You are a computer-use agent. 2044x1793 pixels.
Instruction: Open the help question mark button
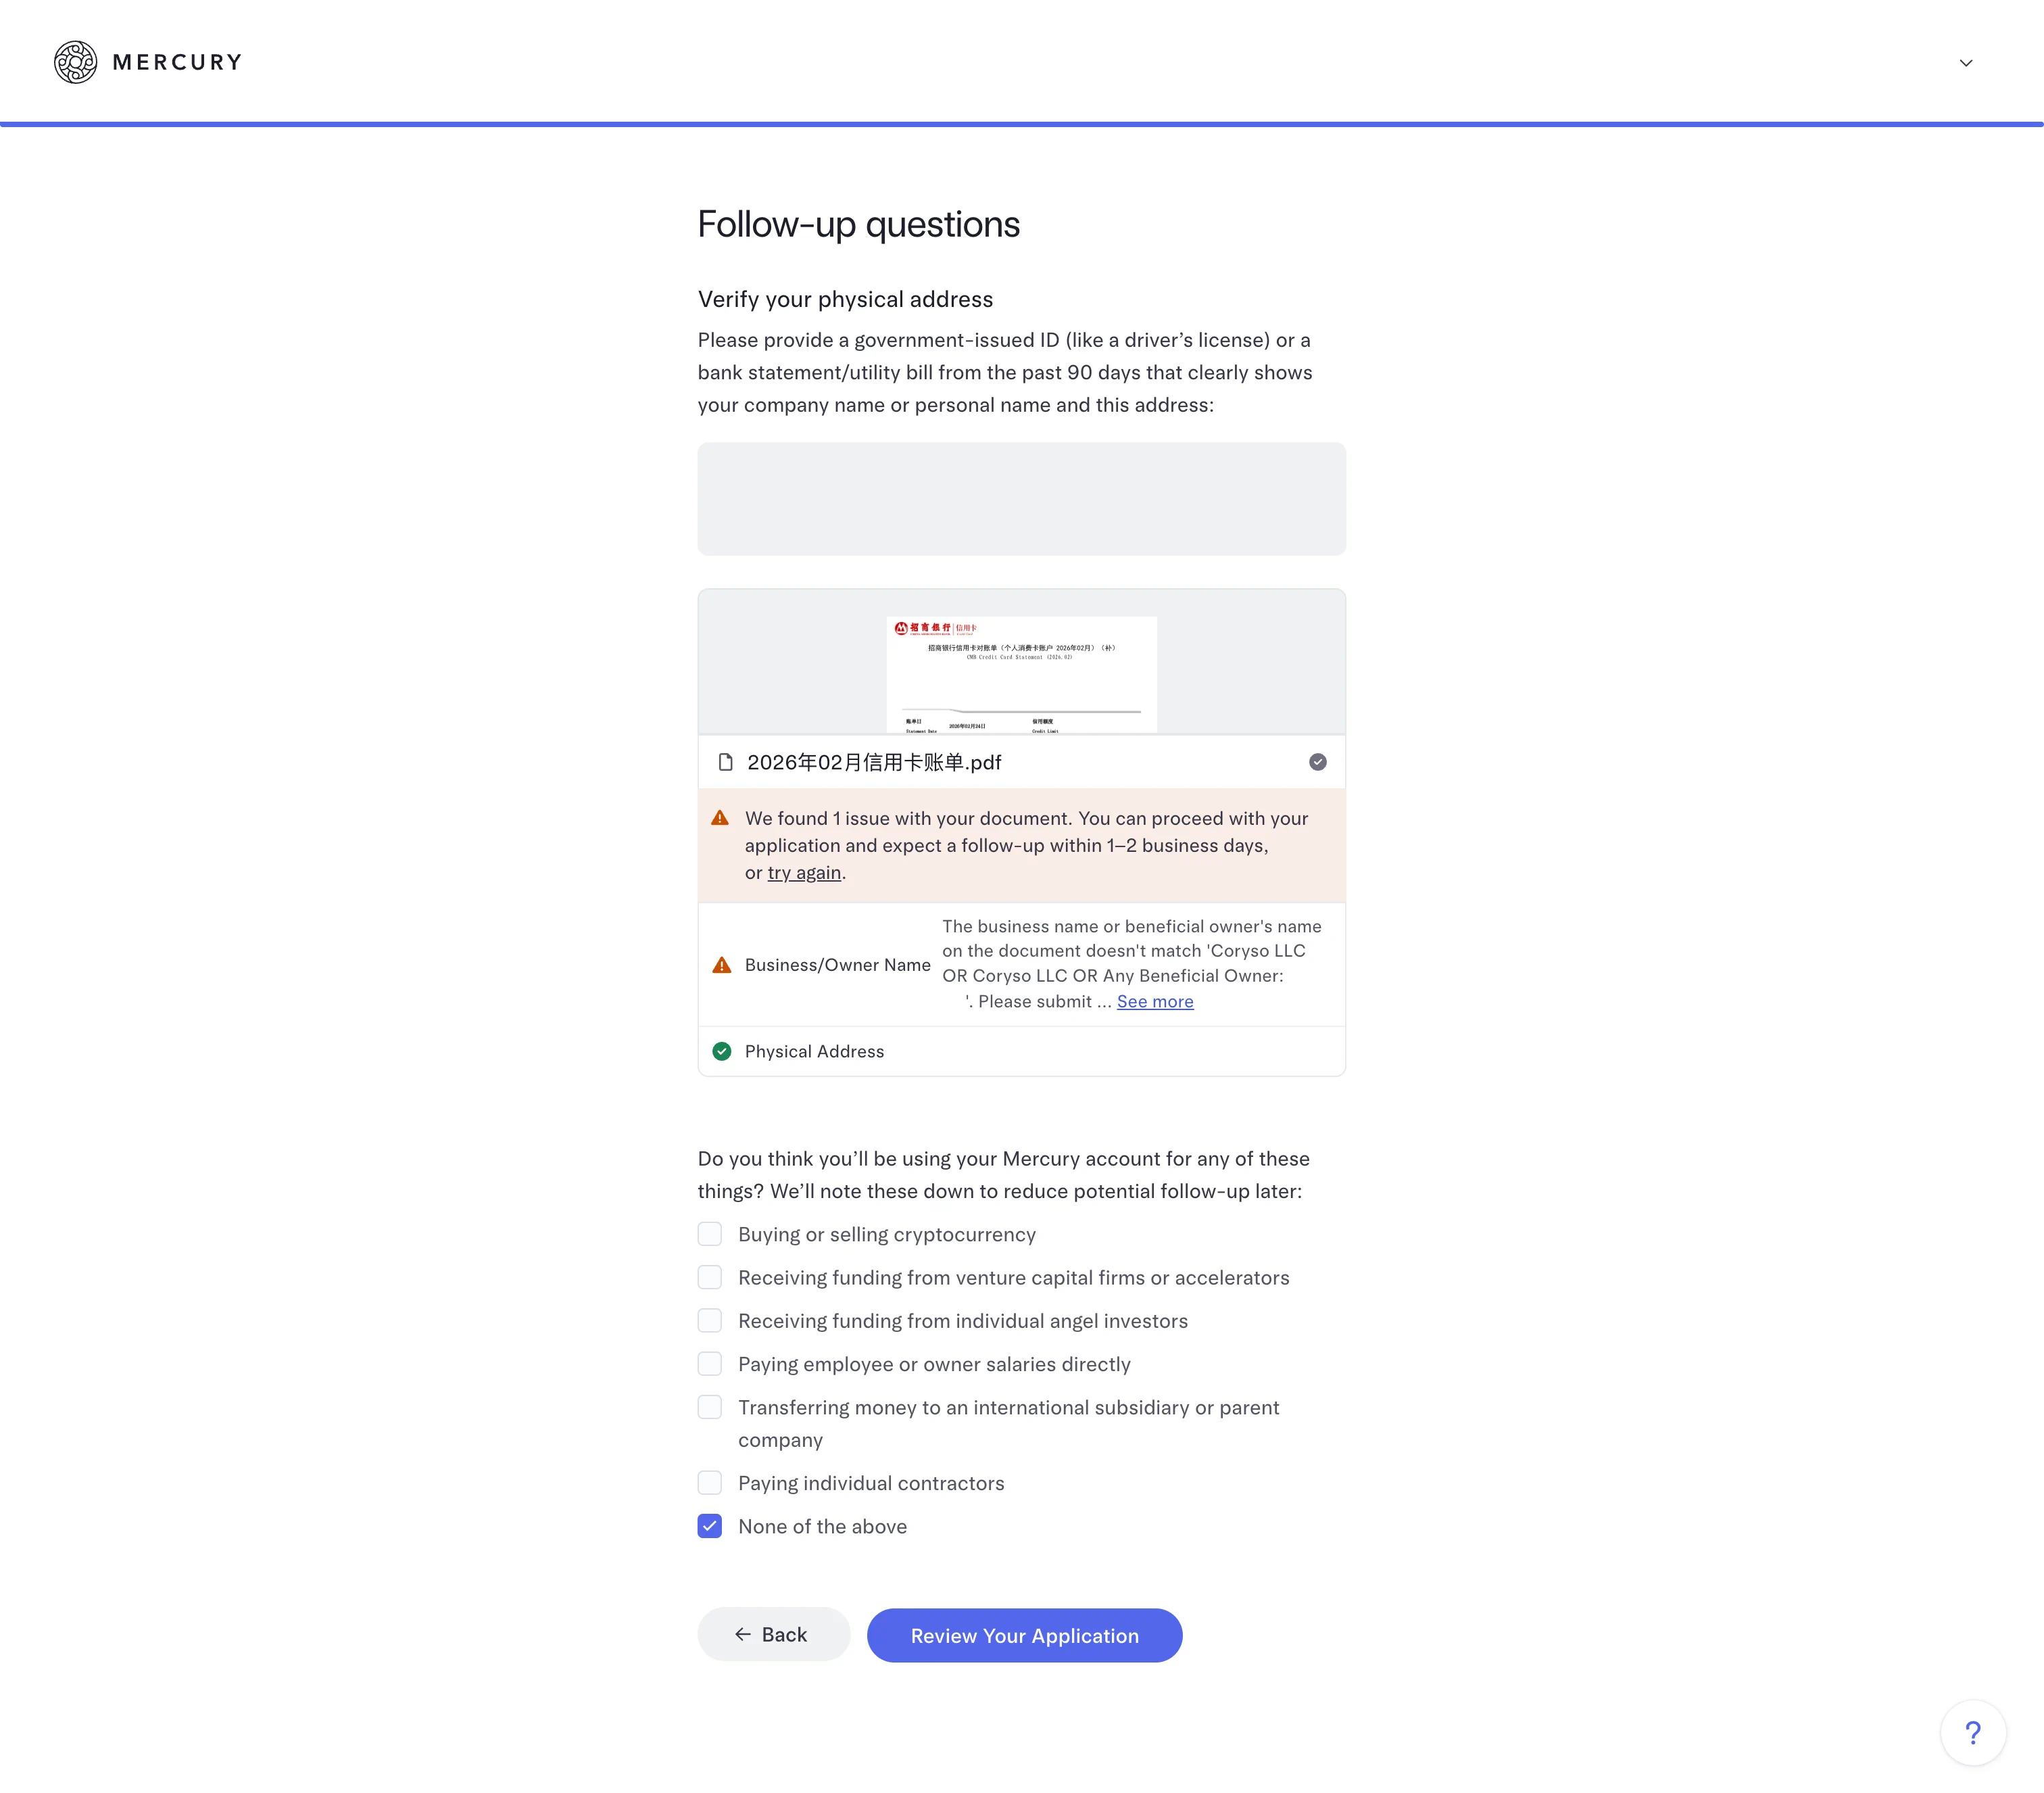pos(1972,1732)
